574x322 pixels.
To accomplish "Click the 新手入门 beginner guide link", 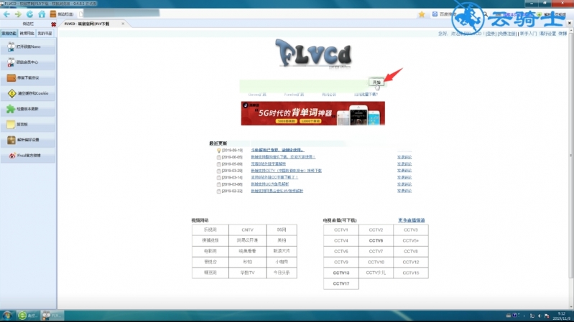I will 528,34.
